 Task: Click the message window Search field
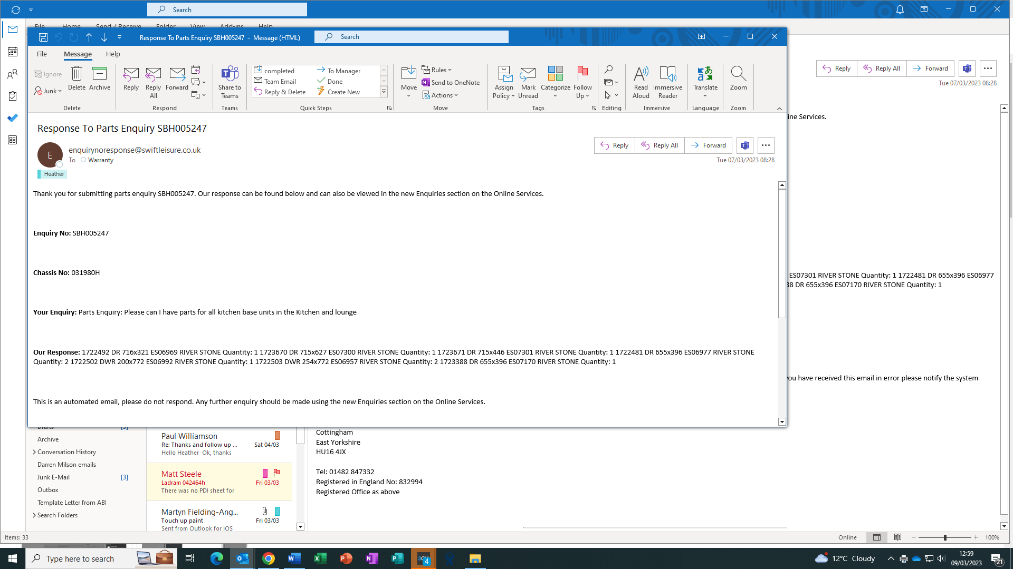(x=412, y=37)
